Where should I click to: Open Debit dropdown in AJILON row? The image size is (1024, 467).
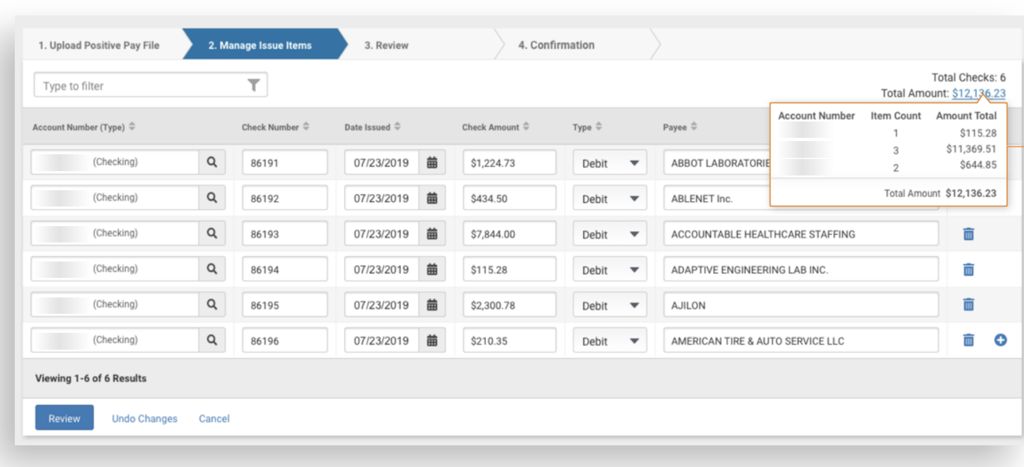pos(610,305)
